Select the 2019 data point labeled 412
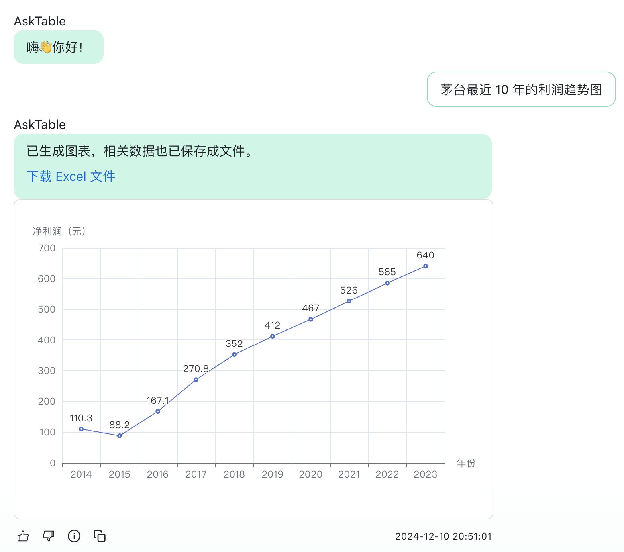Viewport: 624px width, 552px height. [273, 336]
